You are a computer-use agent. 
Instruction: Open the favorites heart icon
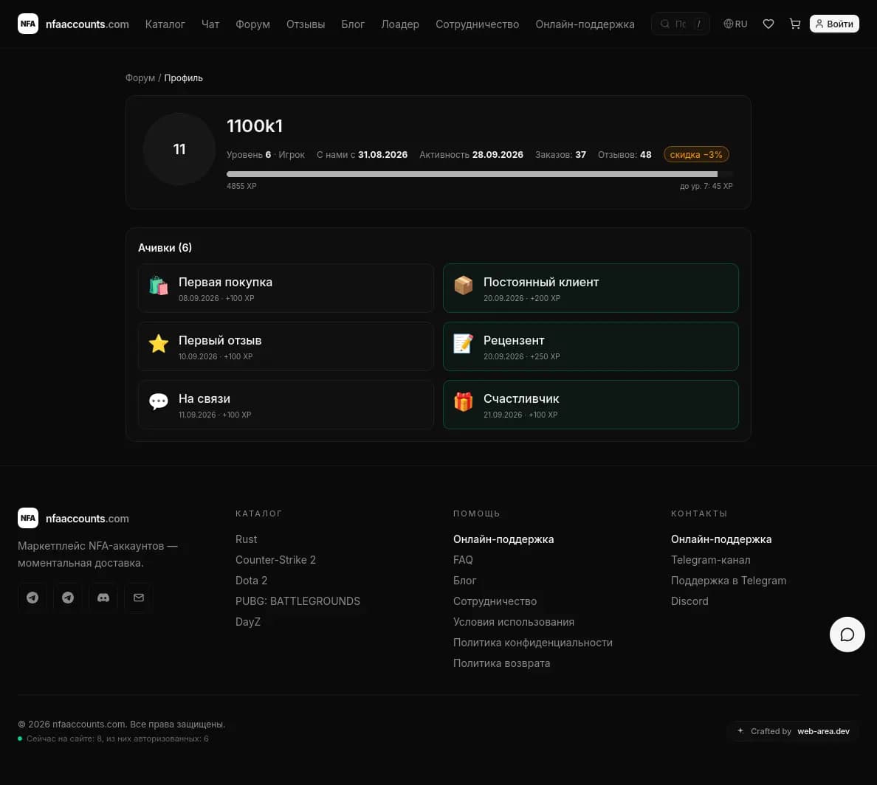point(768,24)
